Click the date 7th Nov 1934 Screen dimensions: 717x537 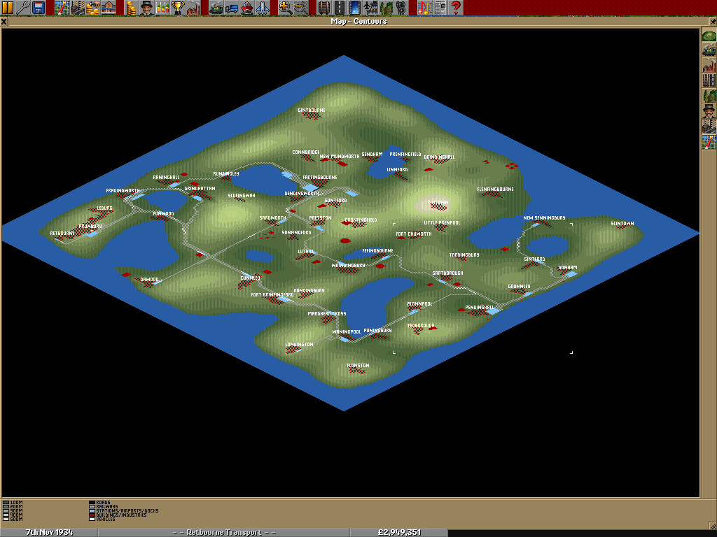coord(49,532)
